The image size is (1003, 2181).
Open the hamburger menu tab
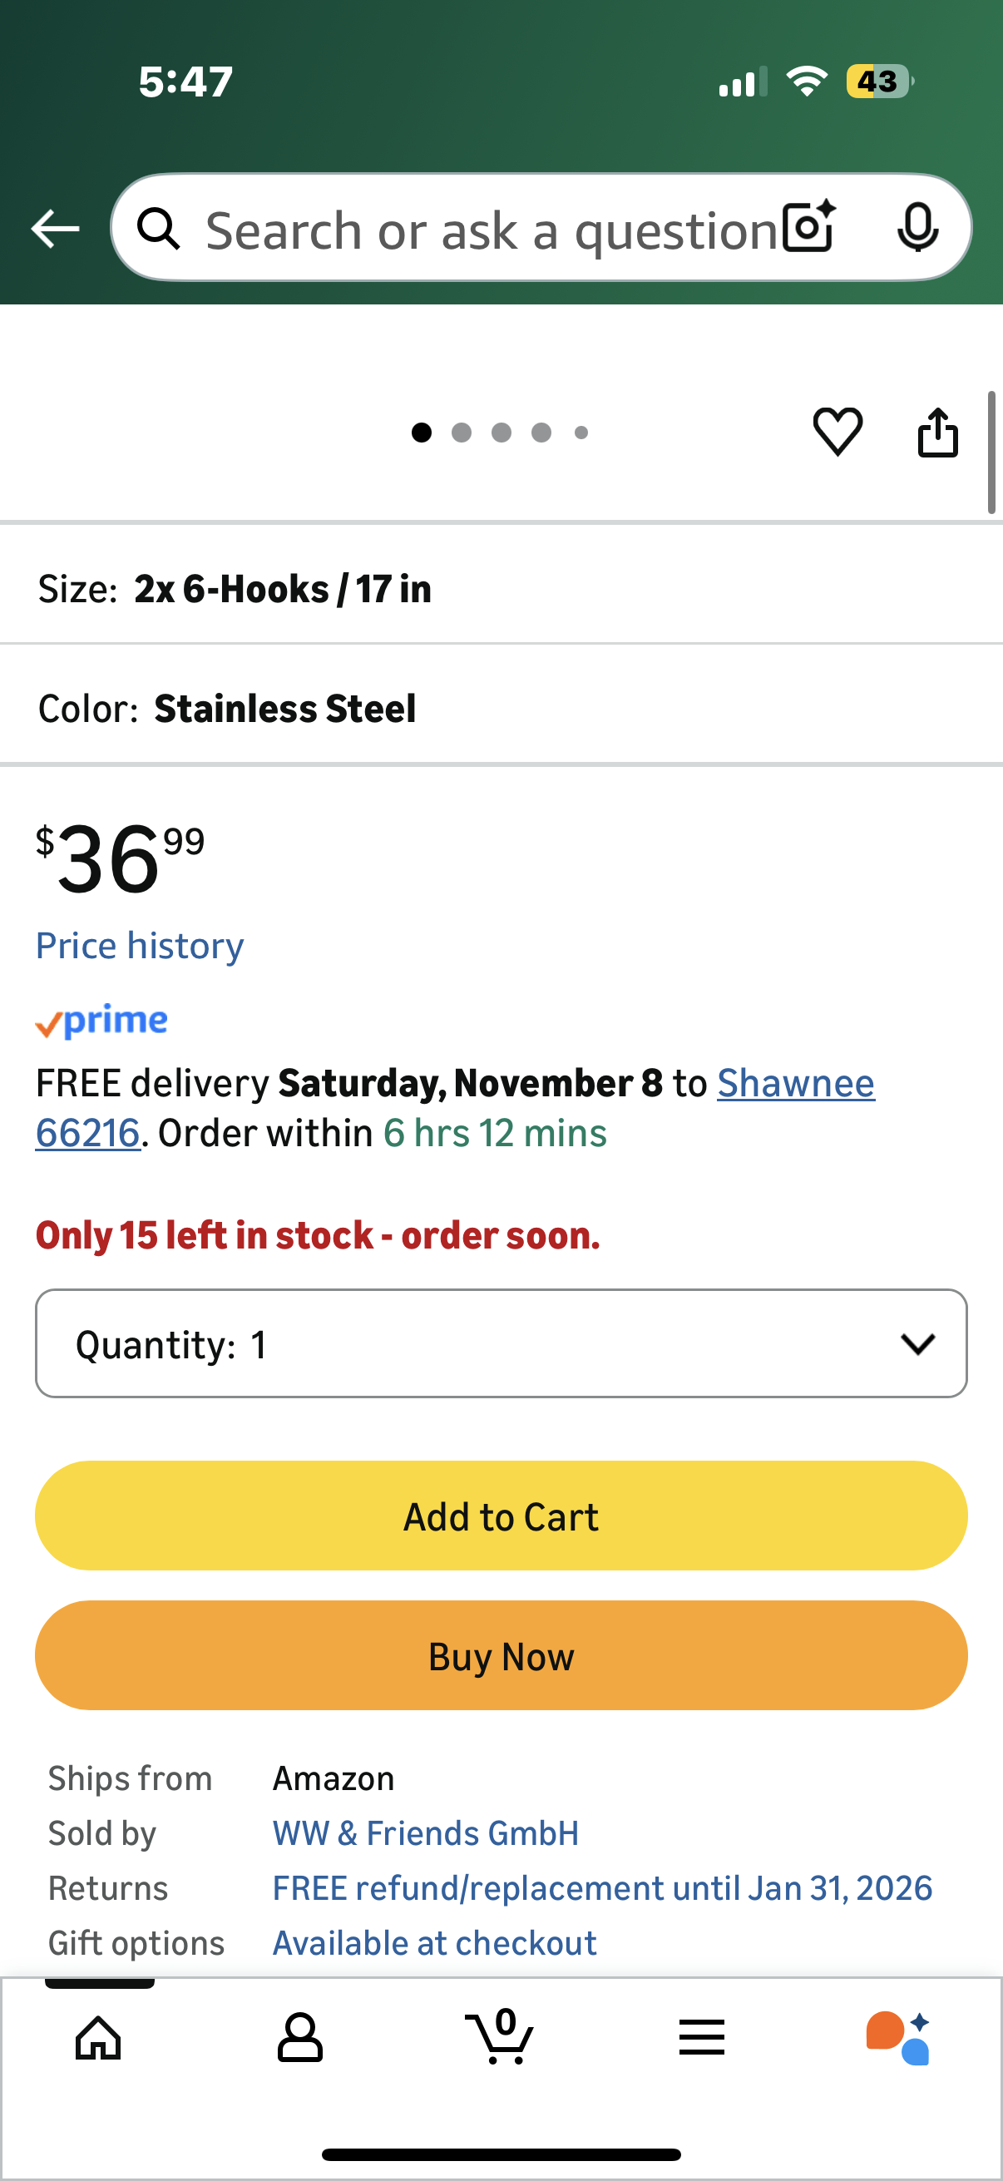pos(702,2037)
